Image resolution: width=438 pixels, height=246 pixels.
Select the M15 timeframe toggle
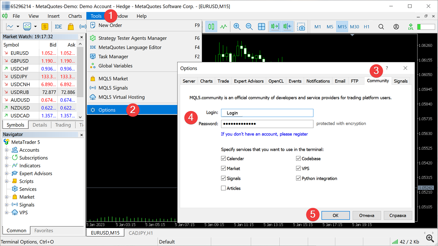(342, 27)
